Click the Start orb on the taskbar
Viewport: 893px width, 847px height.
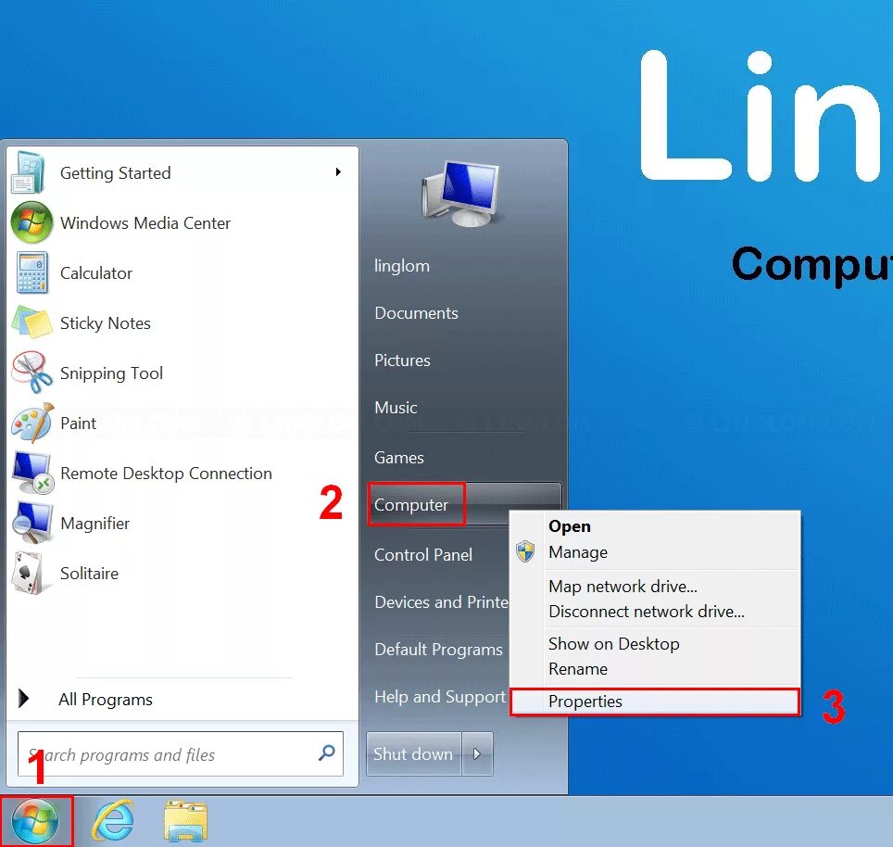(x=35, y=821)
